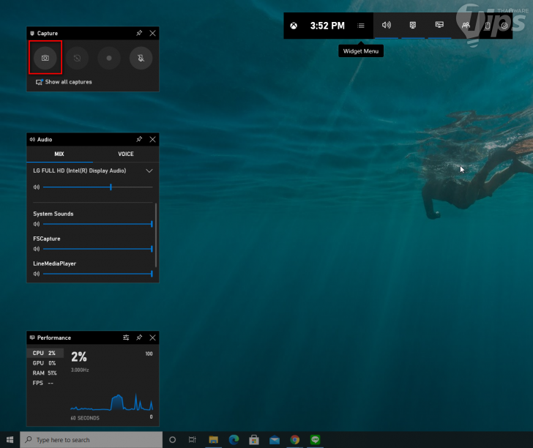Open the Mail app from the taskbar
The width and height of the screenshot is (533, 448).
point(275,440)
